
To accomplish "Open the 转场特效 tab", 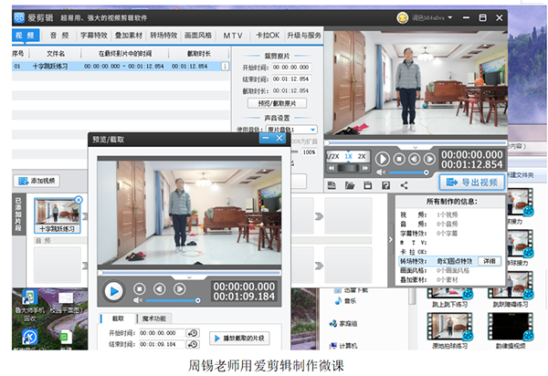I will point(163,36).
